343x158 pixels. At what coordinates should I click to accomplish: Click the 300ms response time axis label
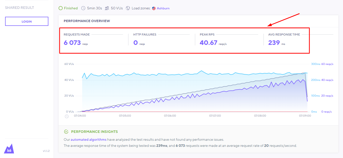pyautogui.click(x=315, y=64)
